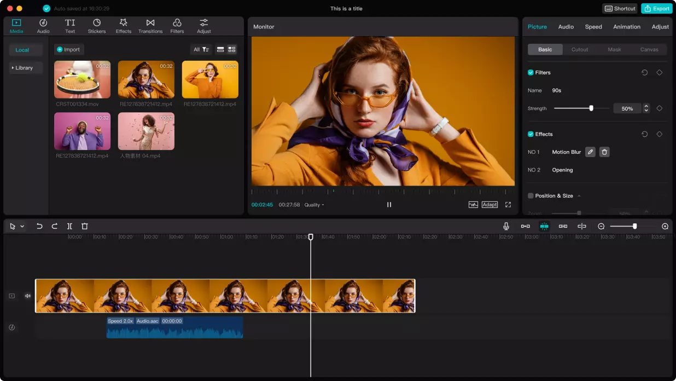This screenshot has height=381, width=676.
Task: Delete the Motion Blur effect
Action: [x=604, y=152]
